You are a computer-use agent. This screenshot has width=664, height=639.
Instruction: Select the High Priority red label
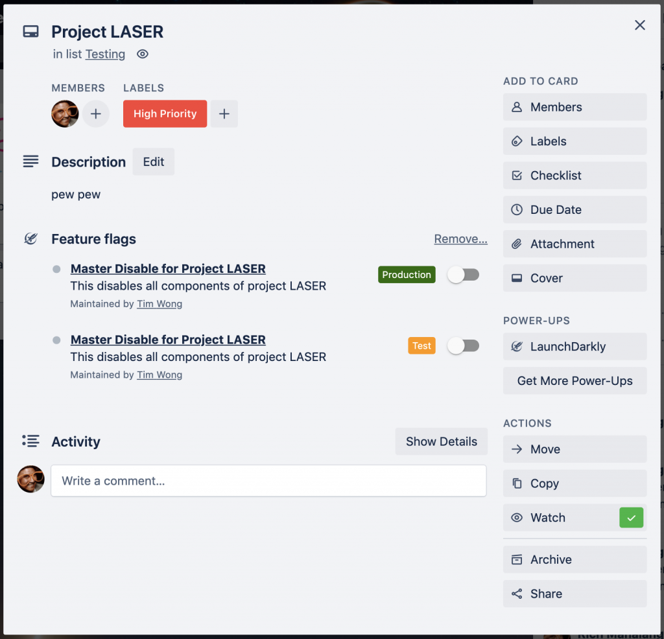pos(165,113)
